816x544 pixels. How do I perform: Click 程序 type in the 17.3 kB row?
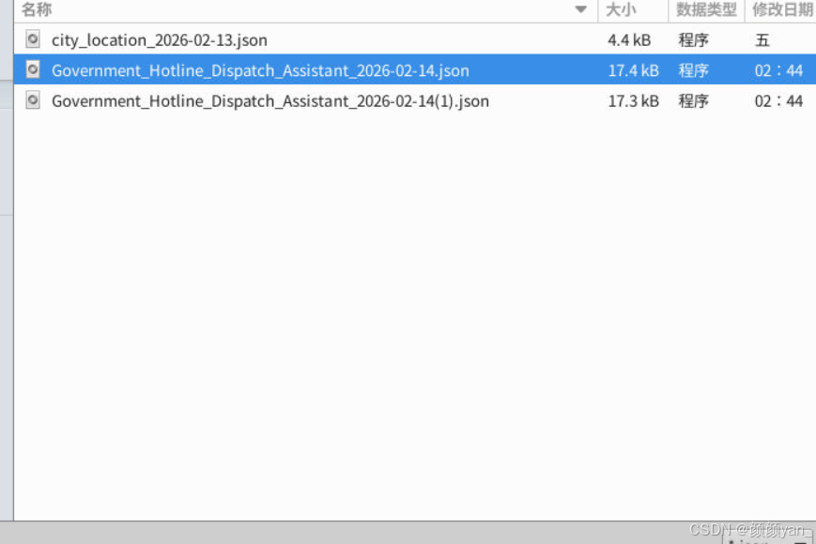click(693, 100)
